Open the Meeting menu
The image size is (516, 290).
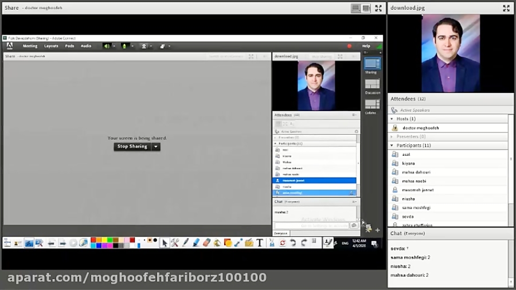click(30, 46)
